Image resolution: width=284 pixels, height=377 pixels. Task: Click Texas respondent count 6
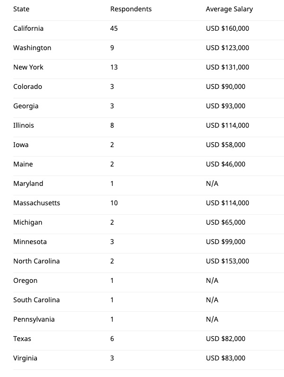pos(112,339)
